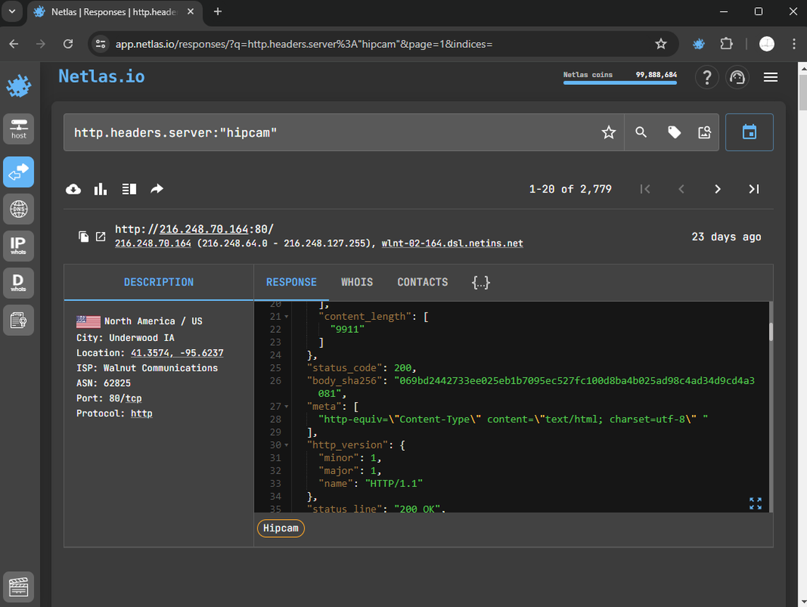Open the certificates search sidebar icon
807x607 pixels.
tap(18, 320)
